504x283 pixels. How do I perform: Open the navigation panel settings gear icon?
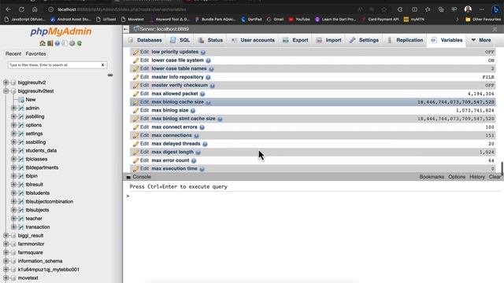pos(72,43)
